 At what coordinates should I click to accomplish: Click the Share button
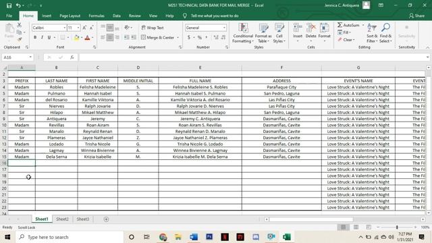click(x=416, y=16)
